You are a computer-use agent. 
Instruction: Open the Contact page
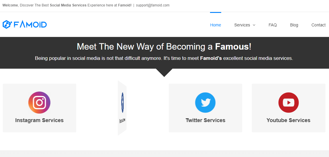pos(318,25)
